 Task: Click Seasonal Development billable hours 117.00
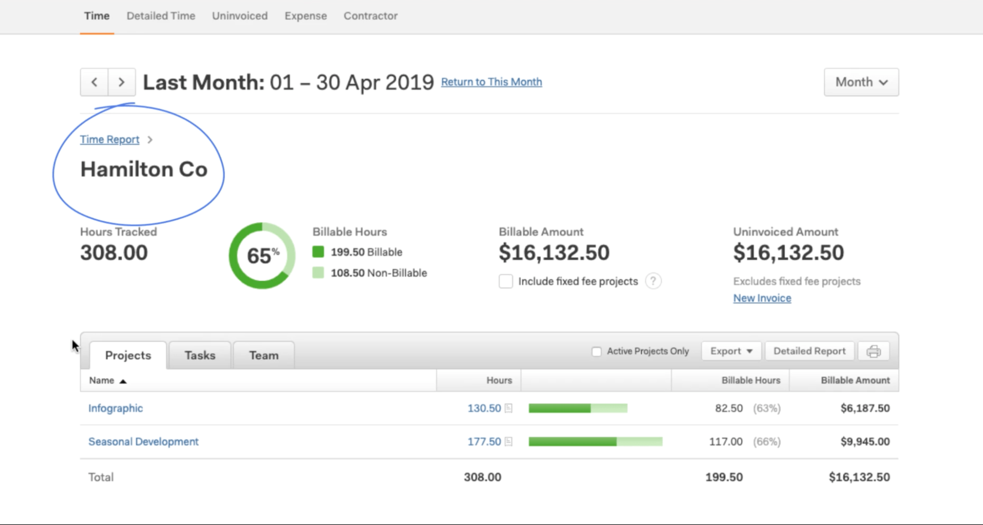[x=726, y=442]
